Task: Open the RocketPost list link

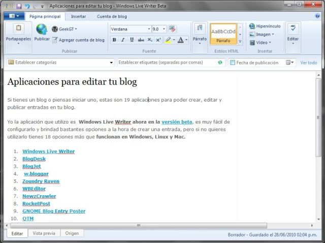Action: tap(36, 204)
